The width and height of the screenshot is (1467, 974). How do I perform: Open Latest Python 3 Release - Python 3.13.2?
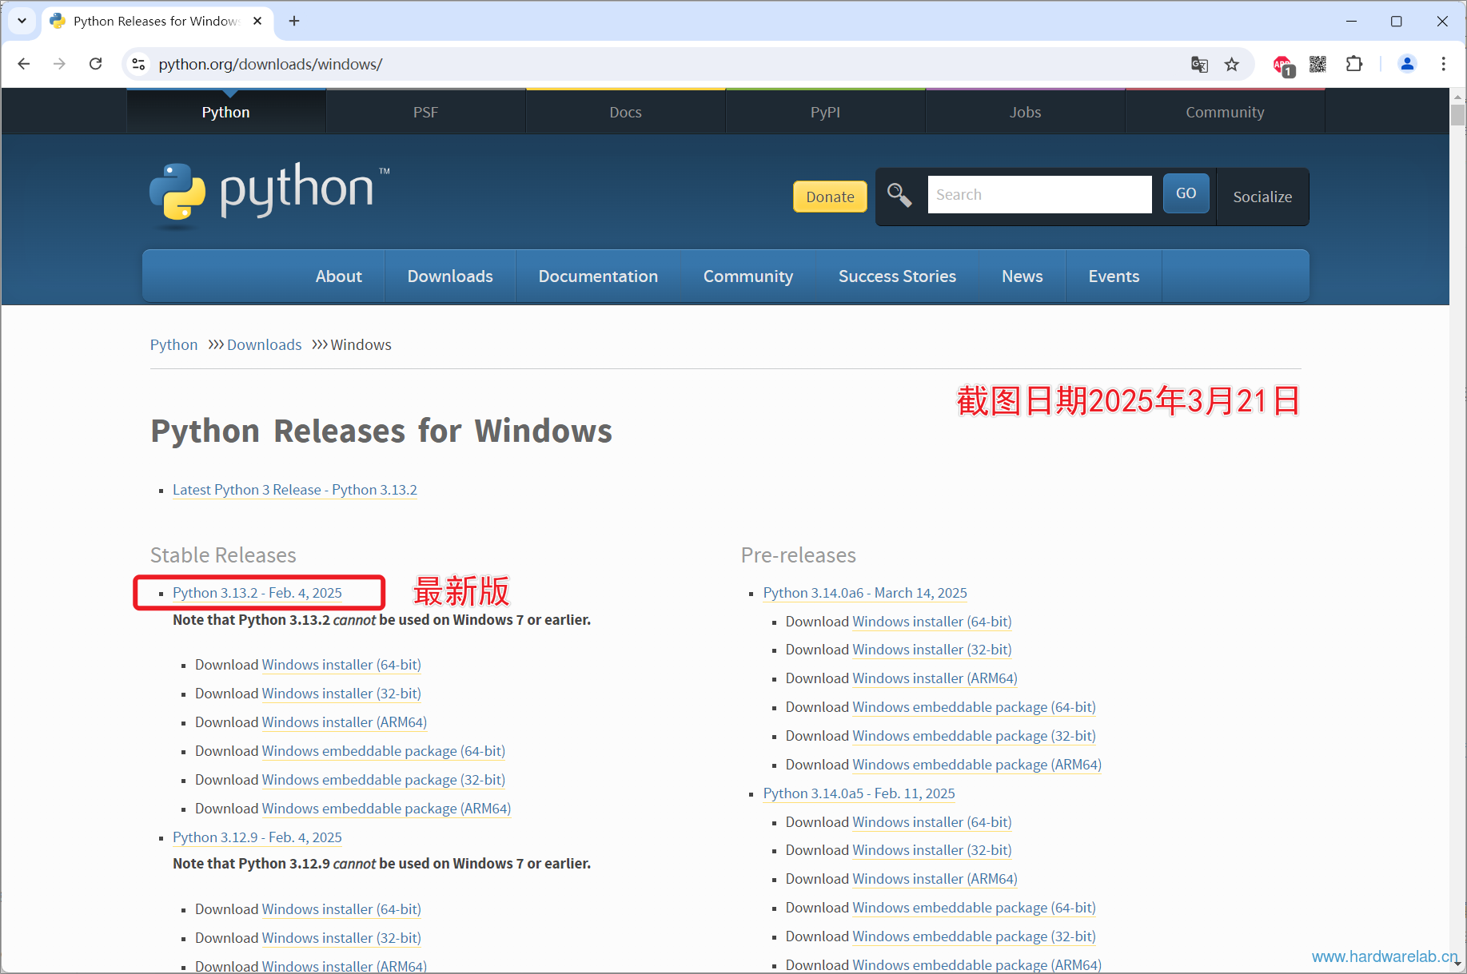click(x=295, y=490)
